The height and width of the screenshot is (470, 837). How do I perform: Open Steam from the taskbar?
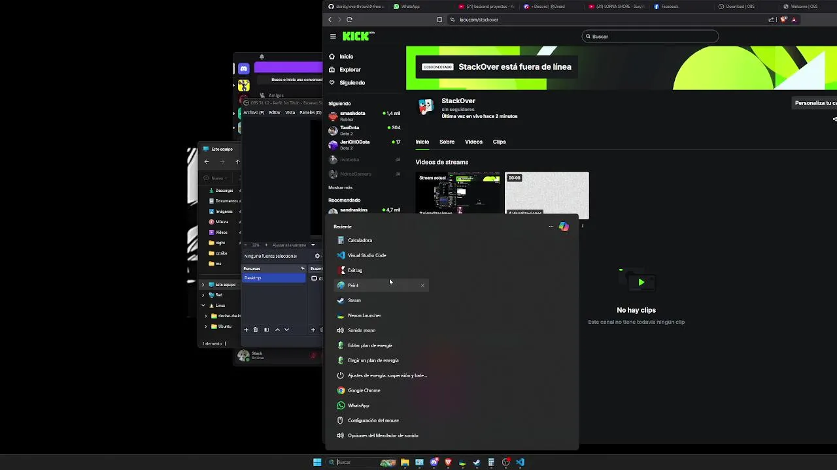coord(477,462)
